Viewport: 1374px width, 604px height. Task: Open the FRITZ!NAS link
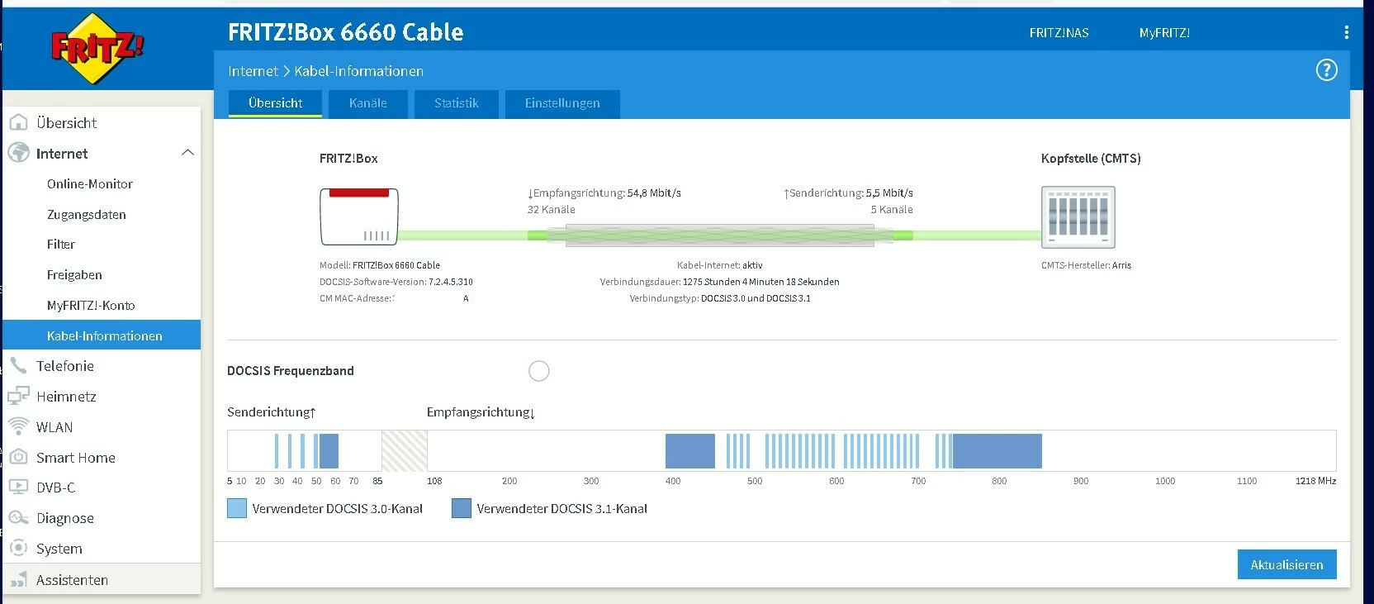1059,33
